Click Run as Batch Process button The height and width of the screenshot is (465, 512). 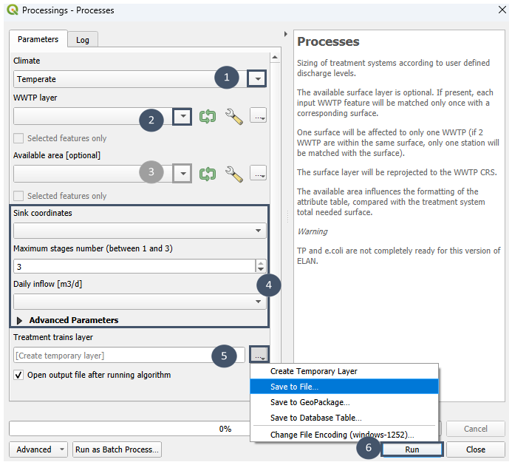[x=117, y=449]
